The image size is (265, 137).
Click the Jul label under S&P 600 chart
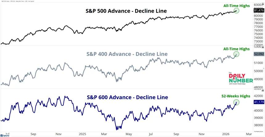pos(151,134)
